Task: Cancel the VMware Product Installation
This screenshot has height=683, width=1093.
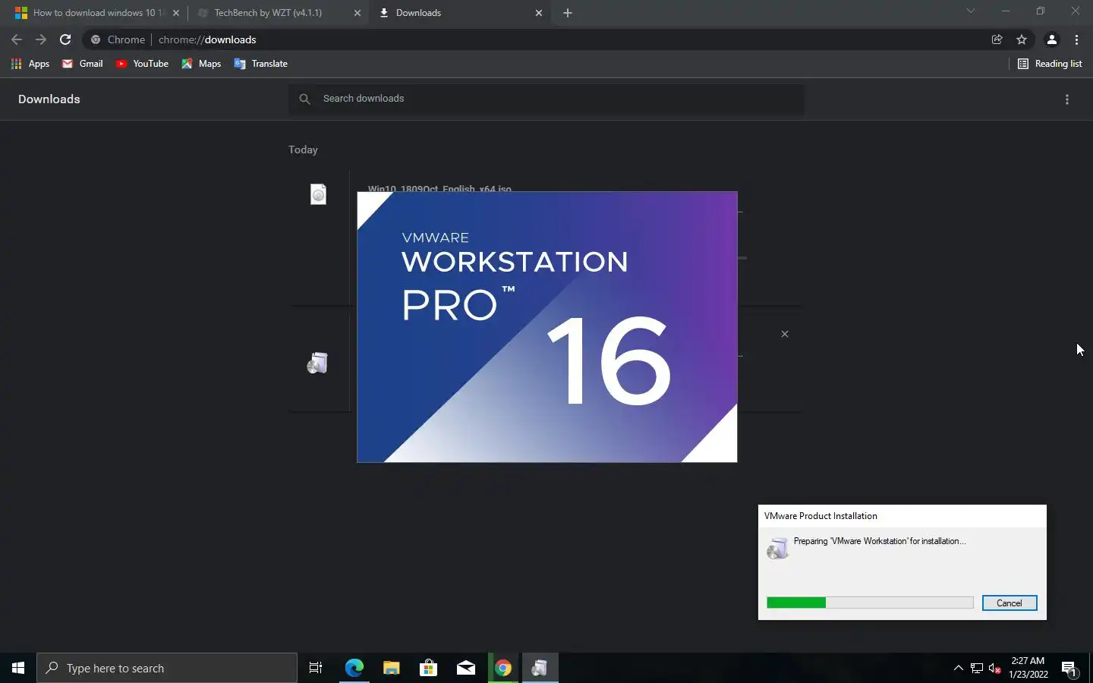Action: pos(1010,603)
